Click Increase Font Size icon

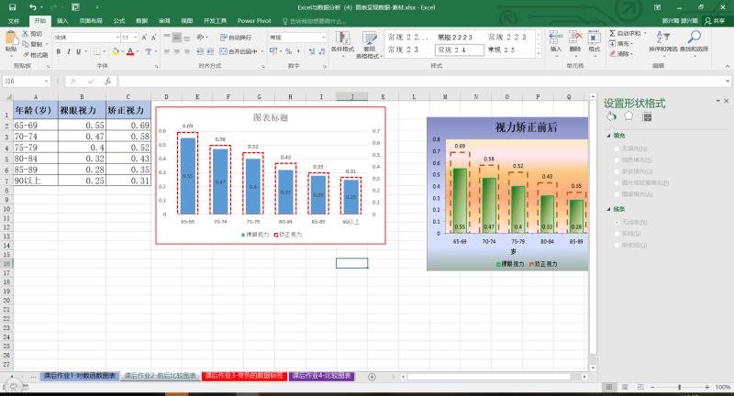pos(144,38)
